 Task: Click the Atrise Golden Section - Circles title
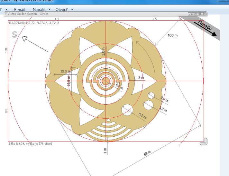point(28,14)
